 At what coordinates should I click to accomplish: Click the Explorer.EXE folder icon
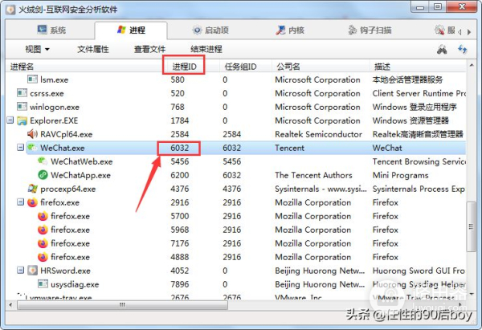[x=22, y=120]
